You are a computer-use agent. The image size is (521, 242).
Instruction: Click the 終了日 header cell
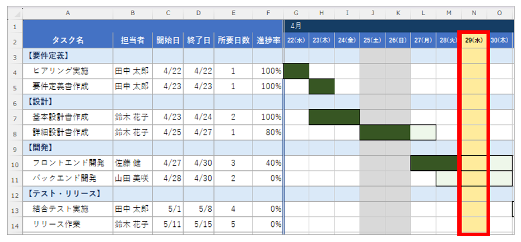tap(198, 40)
